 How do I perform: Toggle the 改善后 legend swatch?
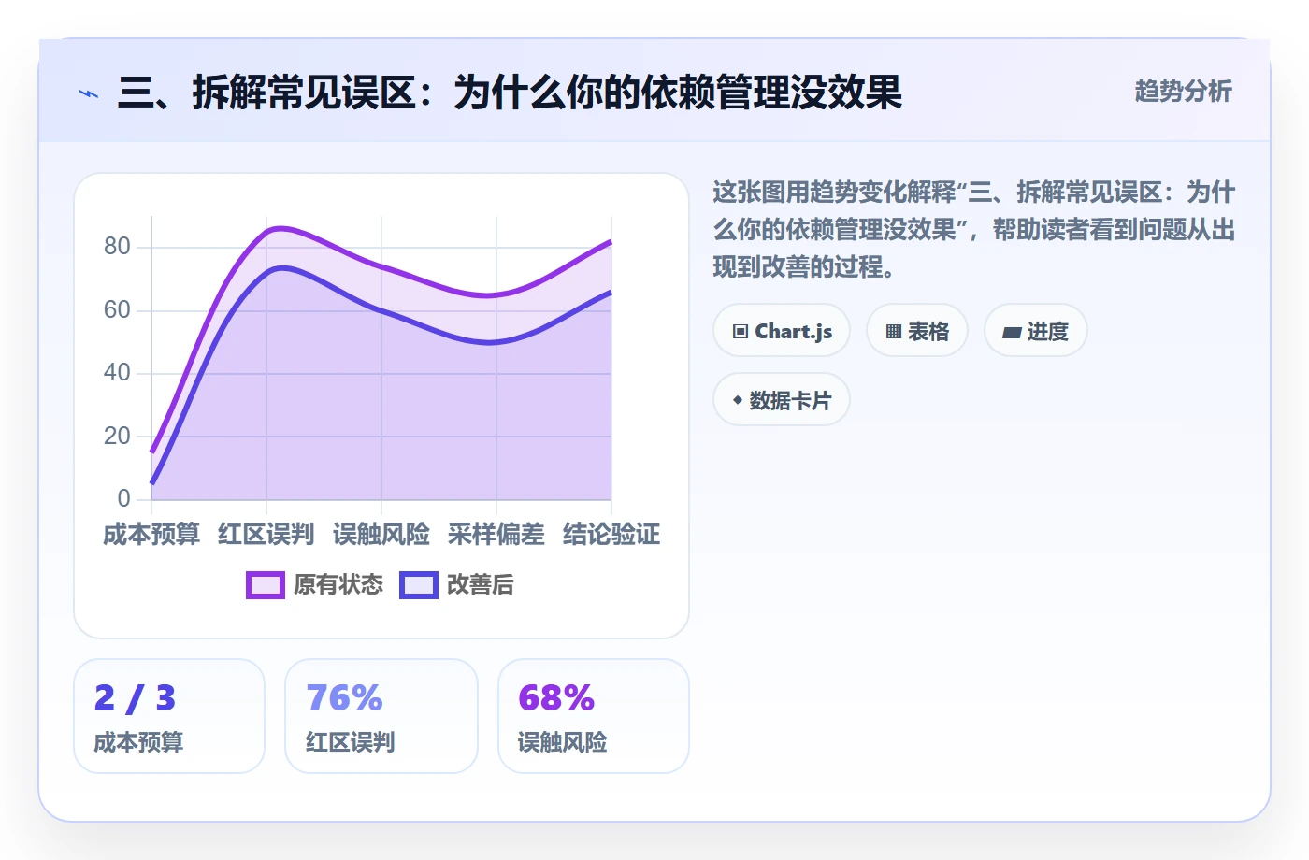(x=419, y=585)
